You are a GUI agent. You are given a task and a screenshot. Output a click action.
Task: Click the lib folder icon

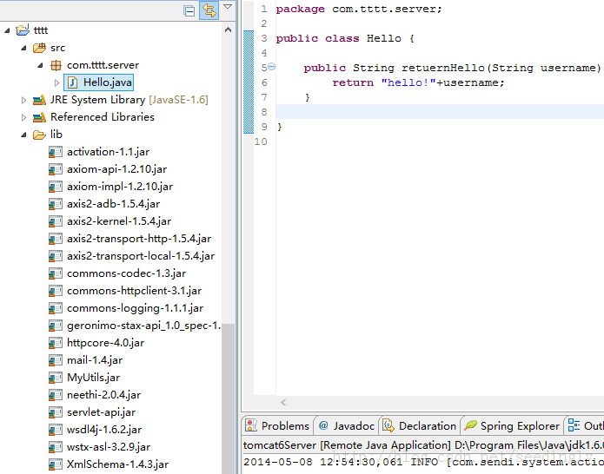click(39, 135)
